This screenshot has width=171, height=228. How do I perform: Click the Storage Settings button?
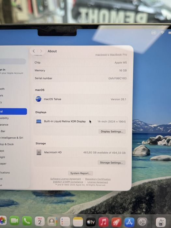pos(111,163)
